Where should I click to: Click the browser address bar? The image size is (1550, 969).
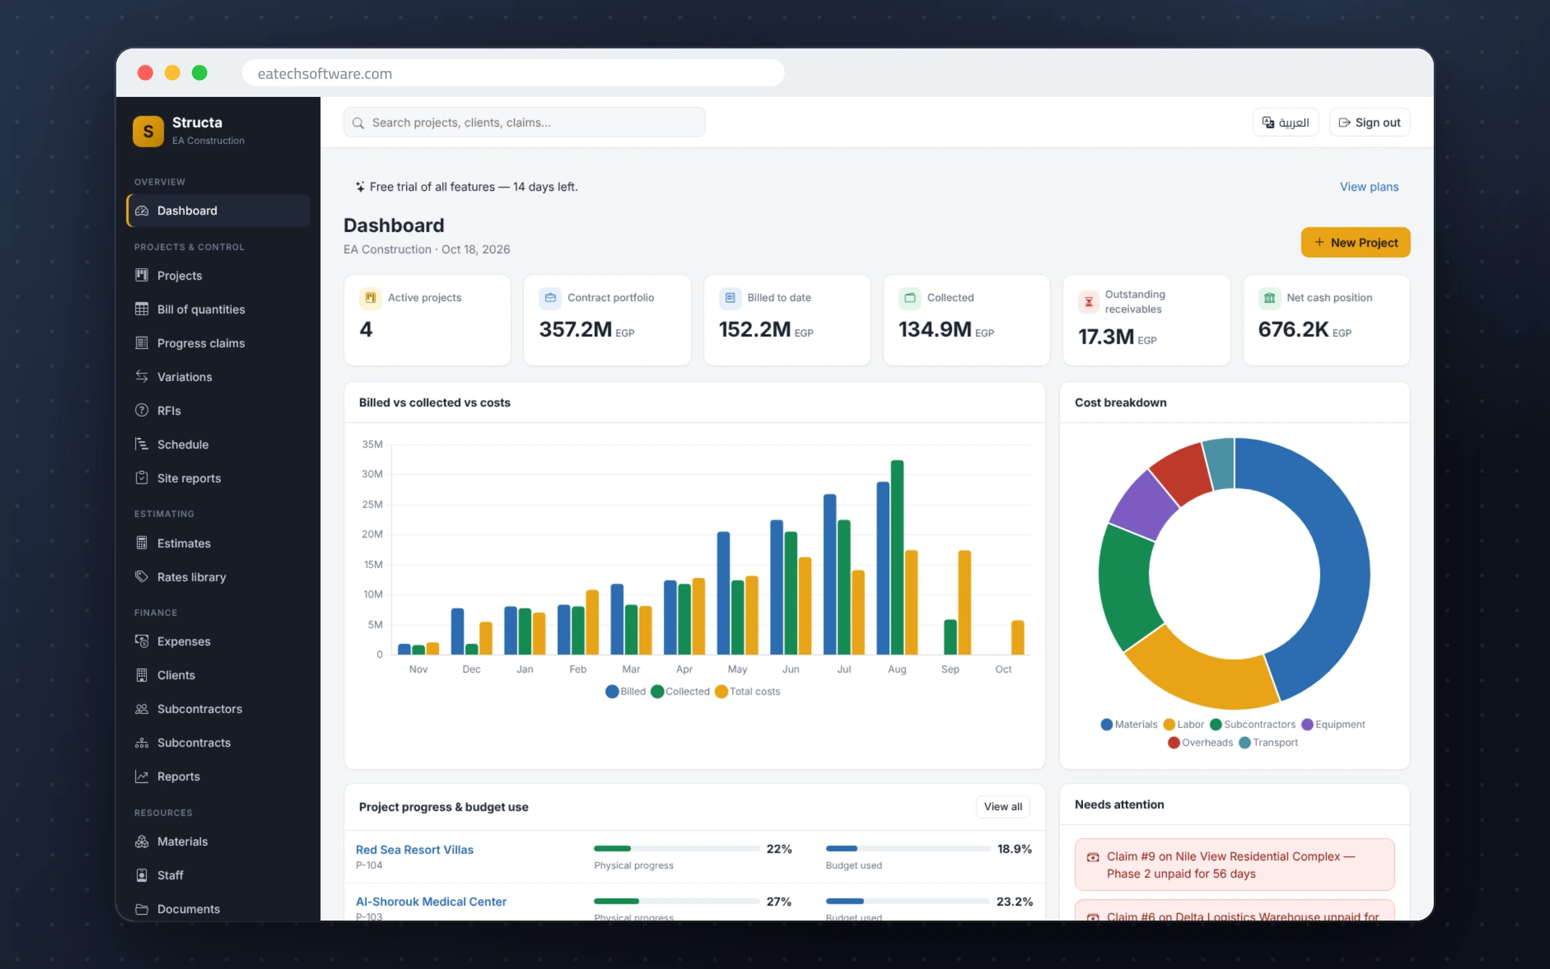513,73
